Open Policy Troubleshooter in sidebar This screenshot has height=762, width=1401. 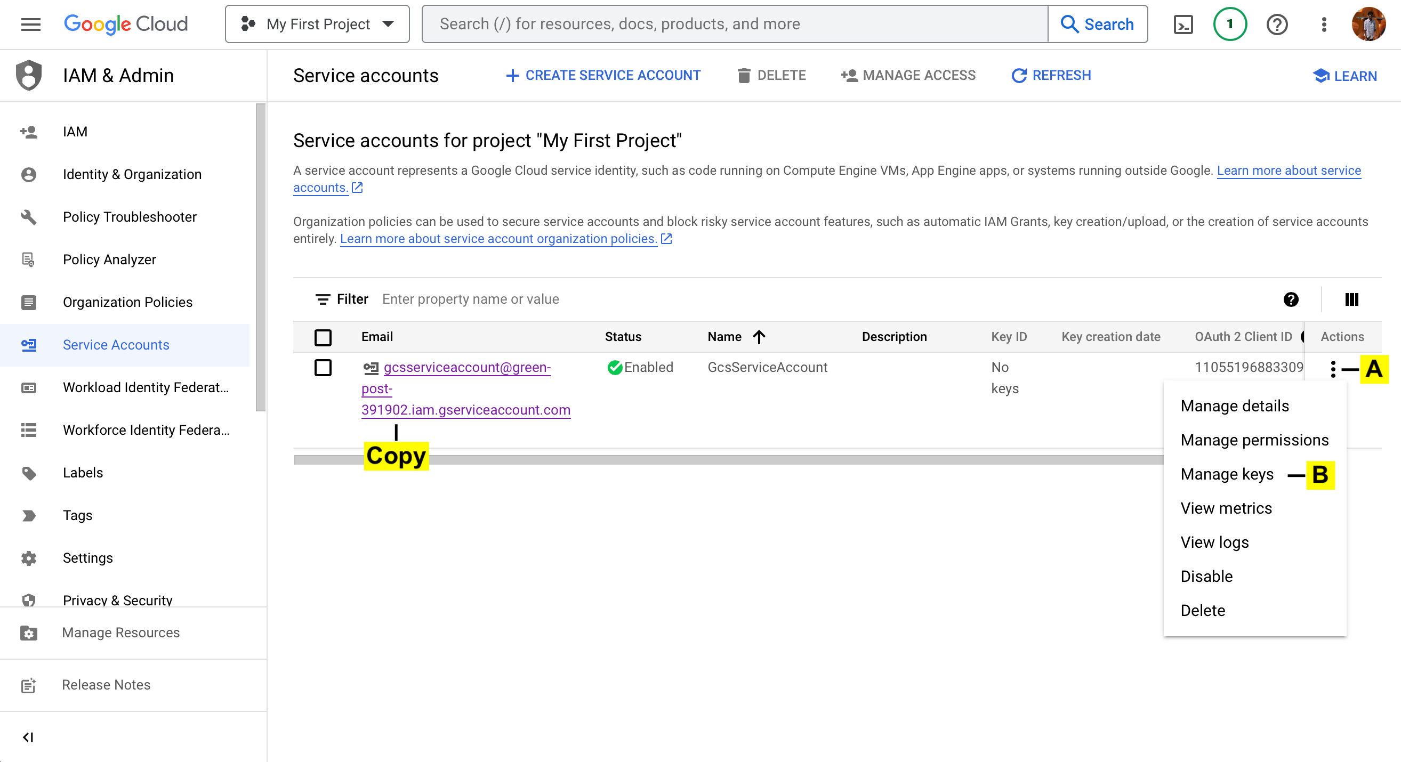tap(130, 217)
